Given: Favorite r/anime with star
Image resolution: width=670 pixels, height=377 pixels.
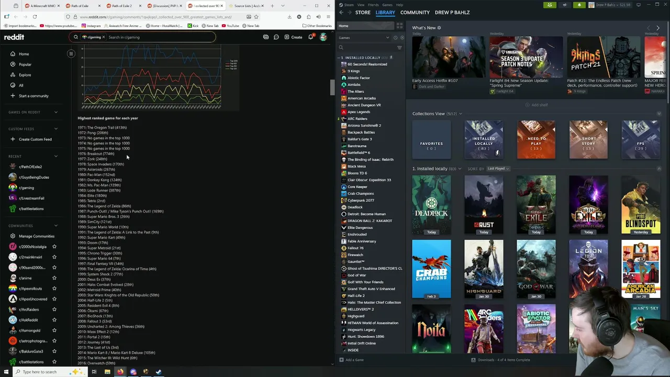Looking at the screenshot, I should point(54,278).
